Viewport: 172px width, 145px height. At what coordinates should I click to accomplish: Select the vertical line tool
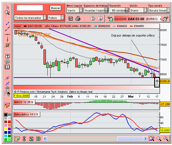tap(7, 40)
